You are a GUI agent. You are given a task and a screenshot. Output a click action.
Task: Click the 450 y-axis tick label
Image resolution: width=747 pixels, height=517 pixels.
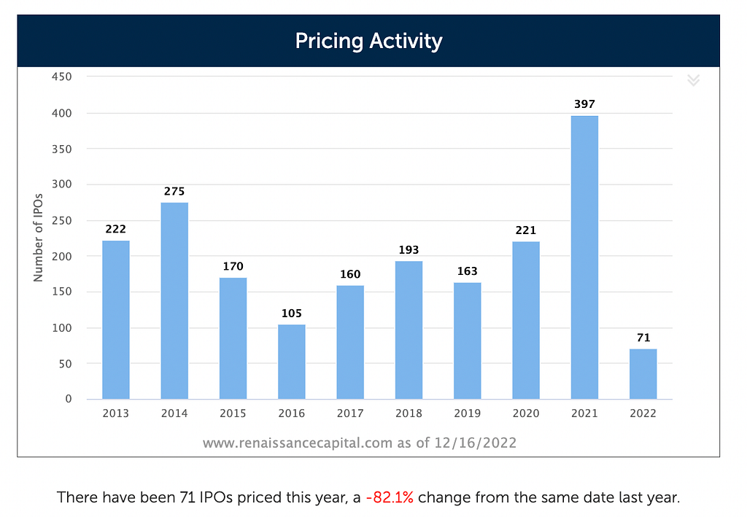(62, 77)
